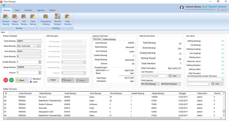Screen dimensions: 229x121
Task: Click the Print Transaksi button
Action: point(171,84)
